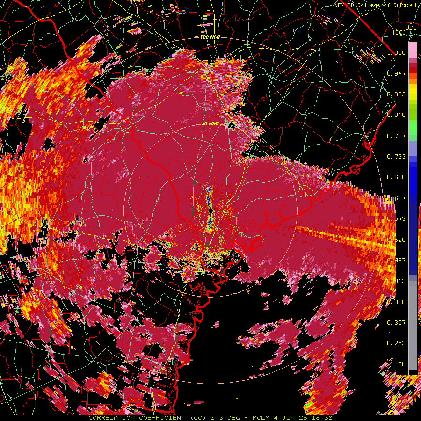Click the black radar site dot at the map center
421x421 pixels.
coord(210,210)
